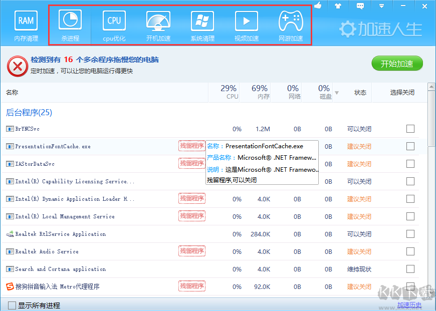436x311 pixels.
Task: Click the thumbs-up icon in title bar
Action: pyautogui.click(x=318, y=6)
